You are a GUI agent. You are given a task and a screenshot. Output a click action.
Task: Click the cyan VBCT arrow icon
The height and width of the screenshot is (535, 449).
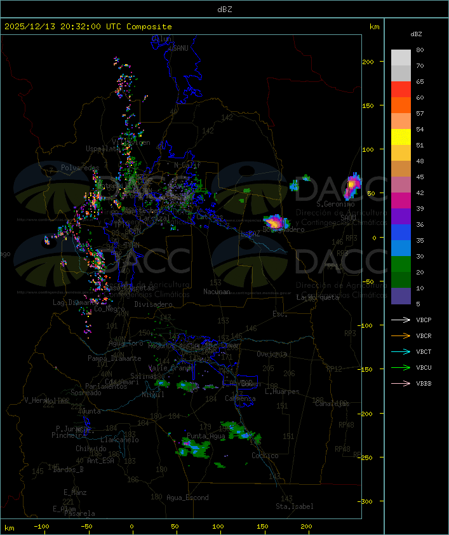401,351
